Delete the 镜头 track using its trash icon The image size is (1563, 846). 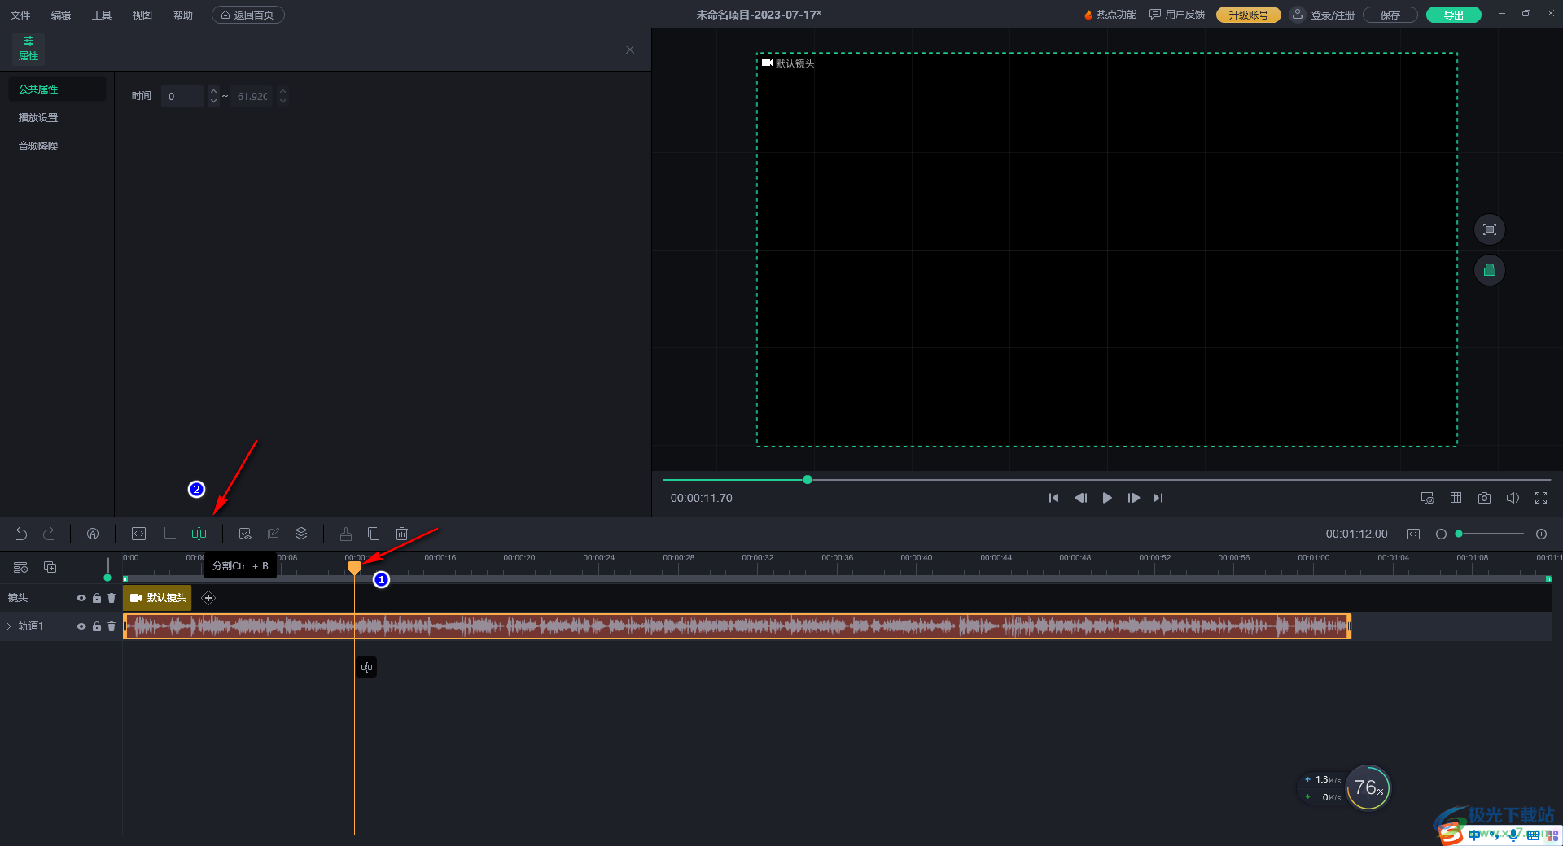click(x=112, y=598)
